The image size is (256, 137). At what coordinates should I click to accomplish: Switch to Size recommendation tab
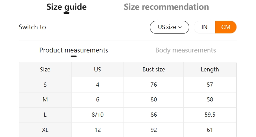pyautogui.click(x=166, y=7)
